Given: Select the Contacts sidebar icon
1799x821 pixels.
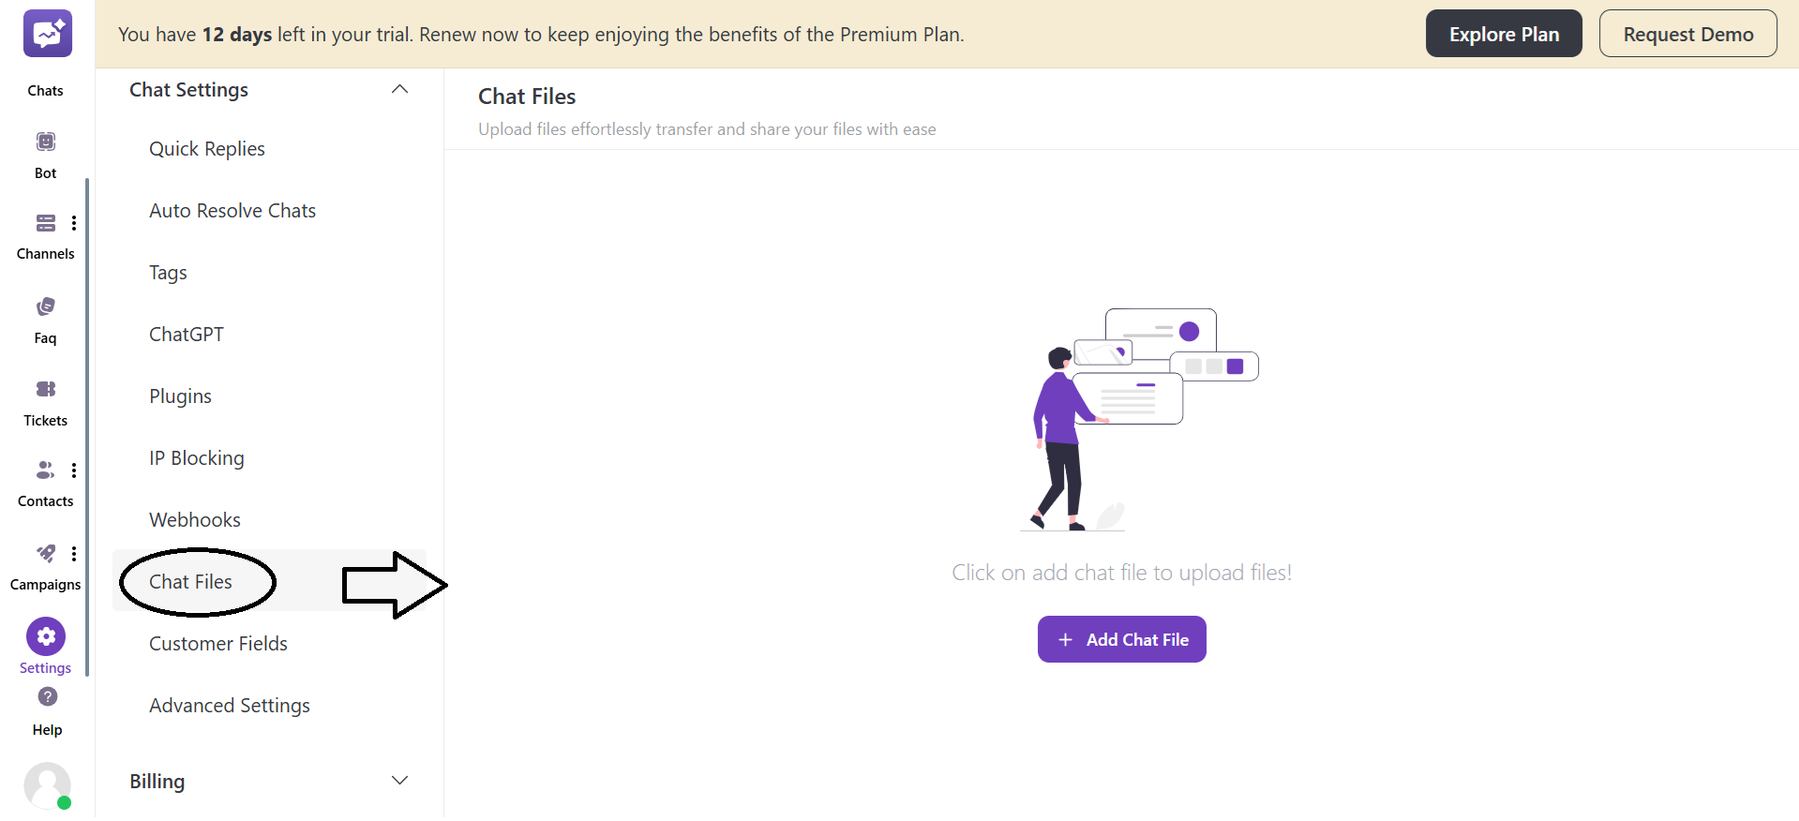Looking at the screenshot, I should click(43, 470).
